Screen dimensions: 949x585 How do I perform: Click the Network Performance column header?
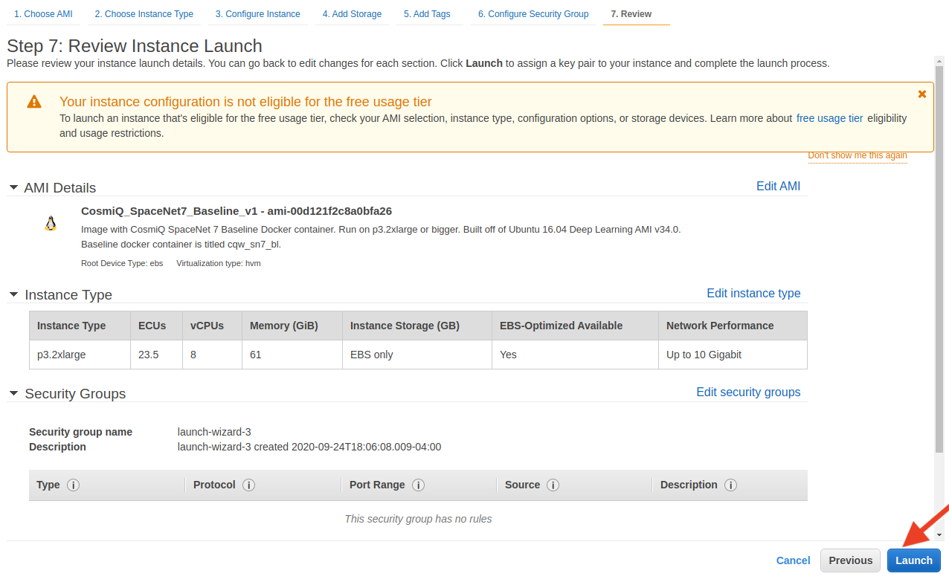click(x=733, y=326)
